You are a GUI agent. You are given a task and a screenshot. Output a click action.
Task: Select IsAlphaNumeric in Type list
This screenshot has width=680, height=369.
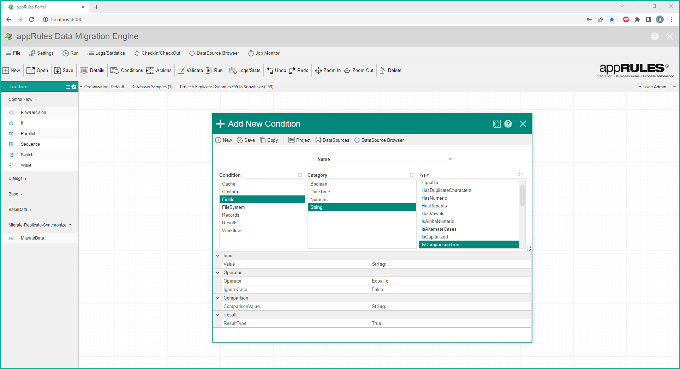[x=469, y=222]
